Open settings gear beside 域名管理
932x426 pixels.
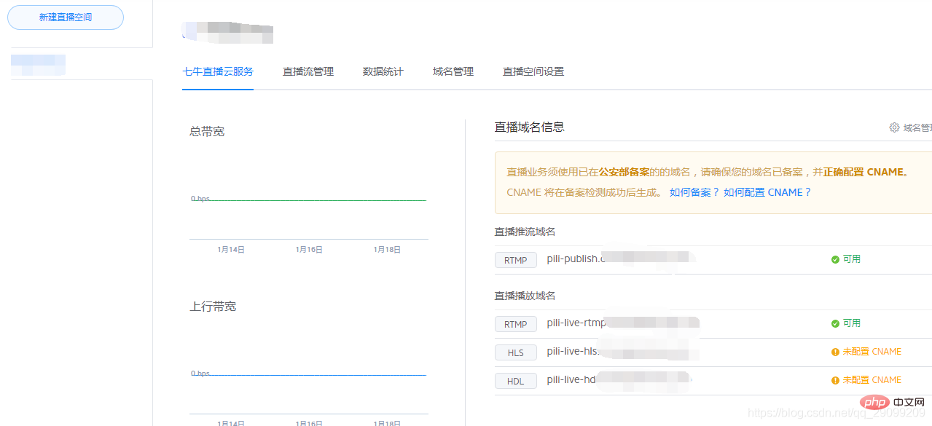point(894,127)
